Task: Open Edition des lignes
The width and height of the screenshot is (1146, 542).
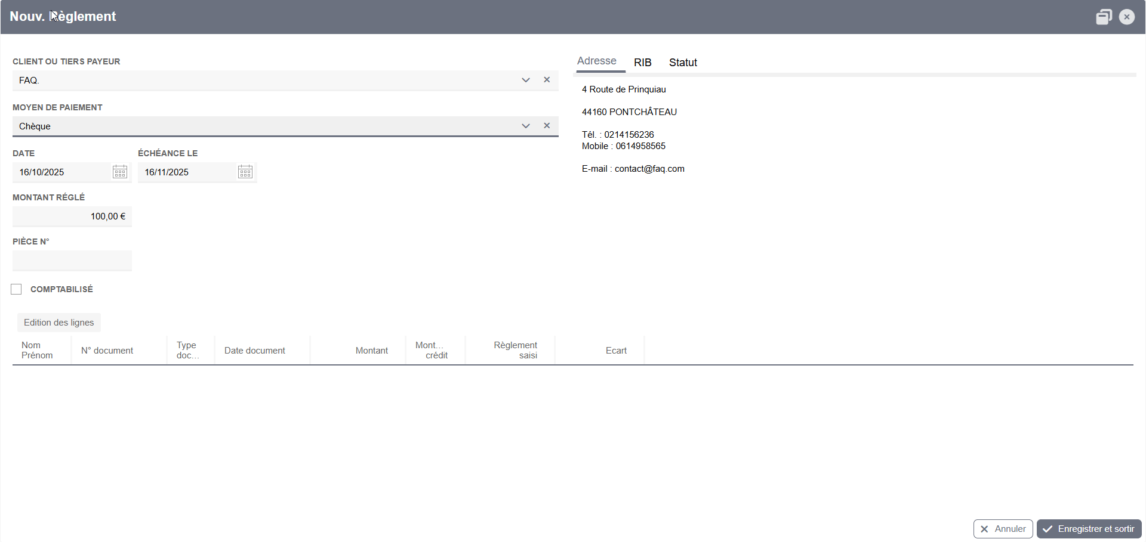Action: tap(59, 323)
